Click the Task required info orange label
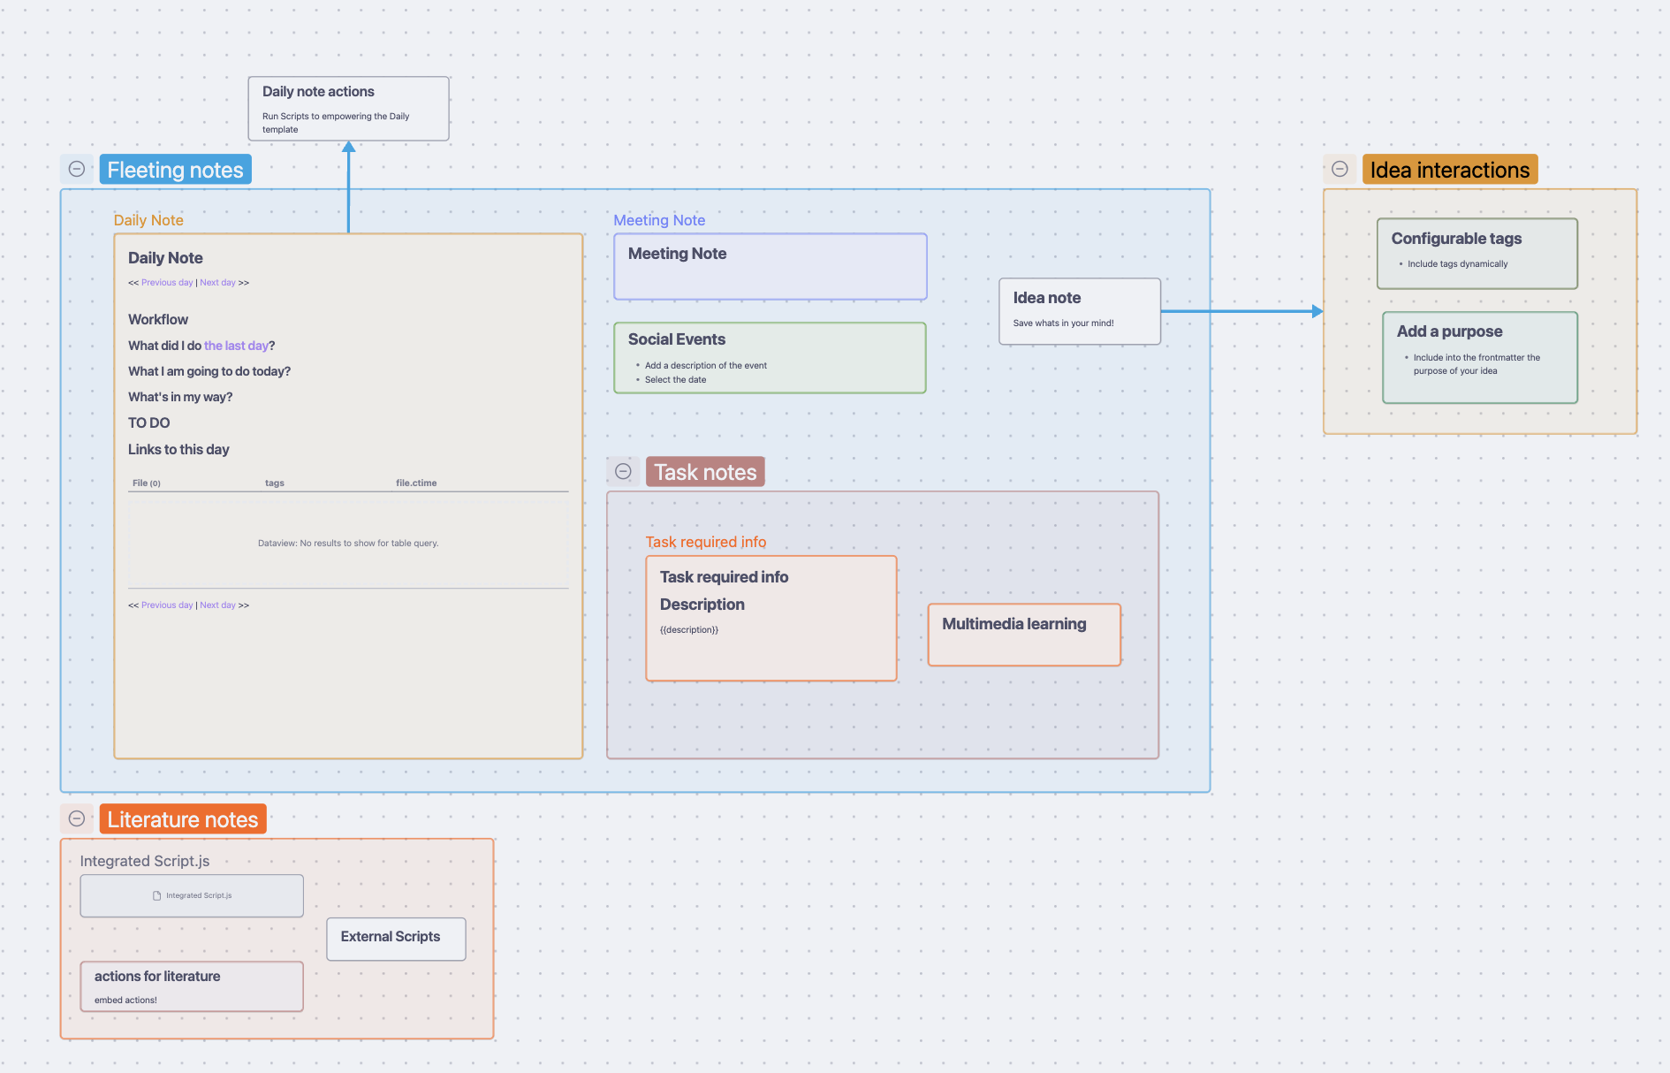This screenshot has width=1670, height=1073. click(705, 542)
